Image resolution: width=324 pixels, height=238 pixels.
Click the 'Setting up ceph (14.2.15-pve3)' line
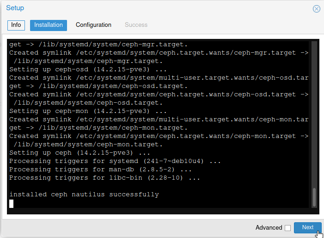(x=79, y=153)
